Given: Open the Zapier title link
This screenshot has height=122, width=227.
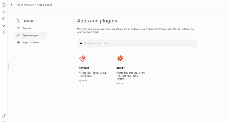Looking at the screenshot, I should click(121, 68).
